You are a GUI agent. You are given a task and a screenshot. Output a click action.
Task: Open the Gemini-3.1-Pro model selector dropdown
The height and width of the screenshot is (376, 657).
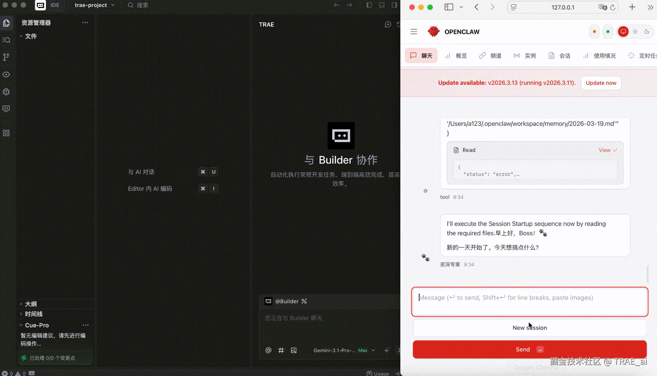pos(344,350)
